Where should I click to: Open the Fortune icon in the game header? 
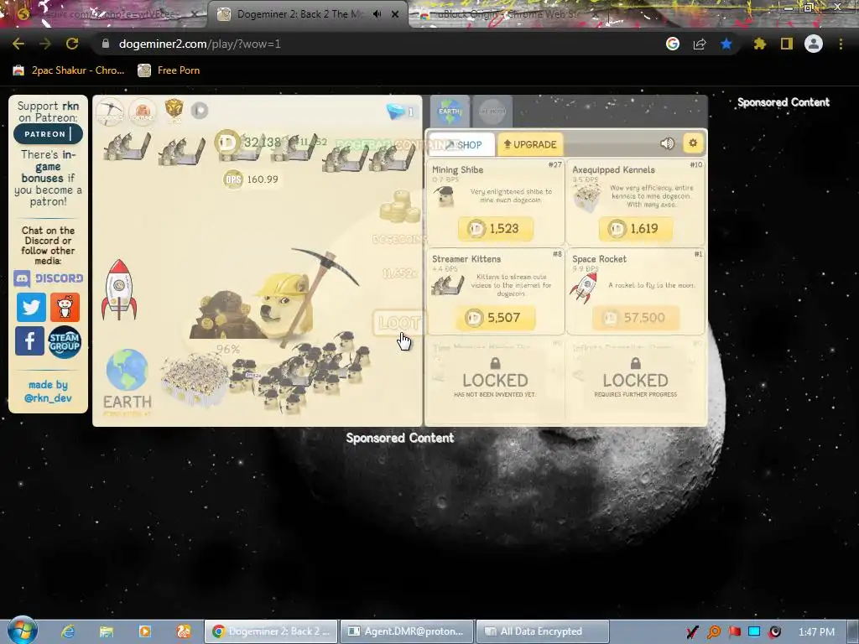143,112
